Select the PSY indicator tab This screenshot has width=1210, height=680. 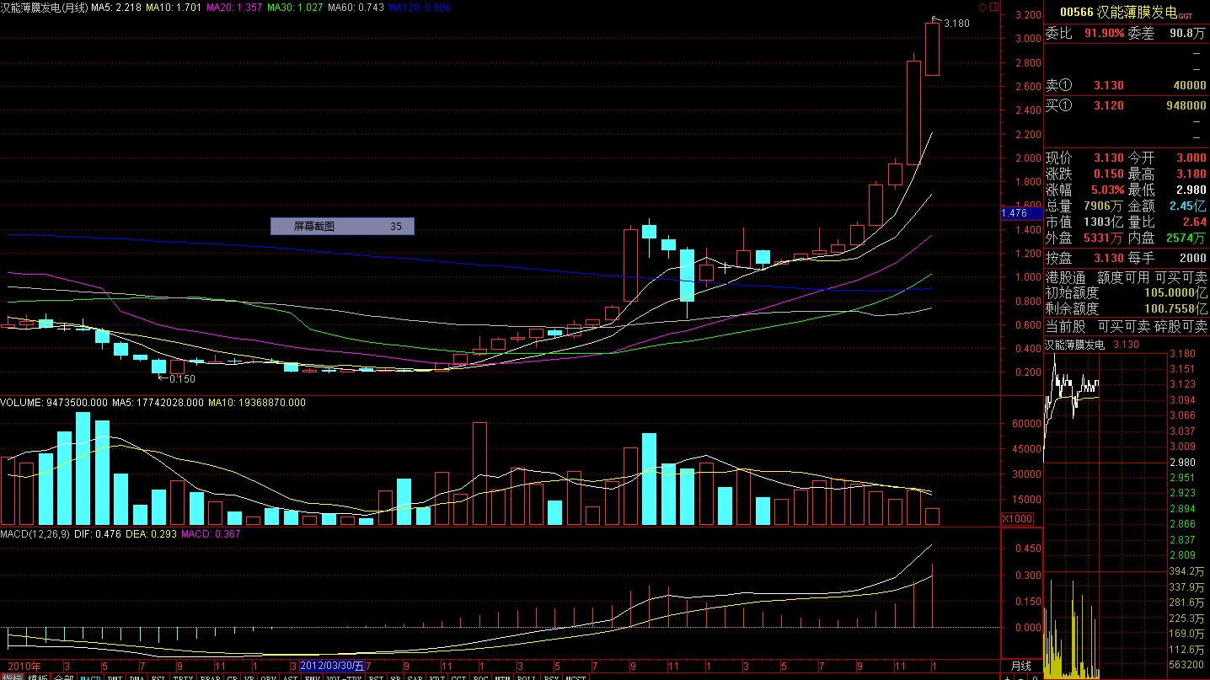(x=551, y=677)
